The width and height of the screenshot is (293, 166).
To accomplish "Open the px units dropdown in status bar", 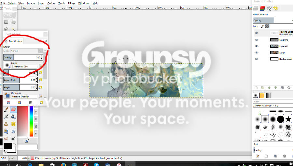I will tap(13, 158).
